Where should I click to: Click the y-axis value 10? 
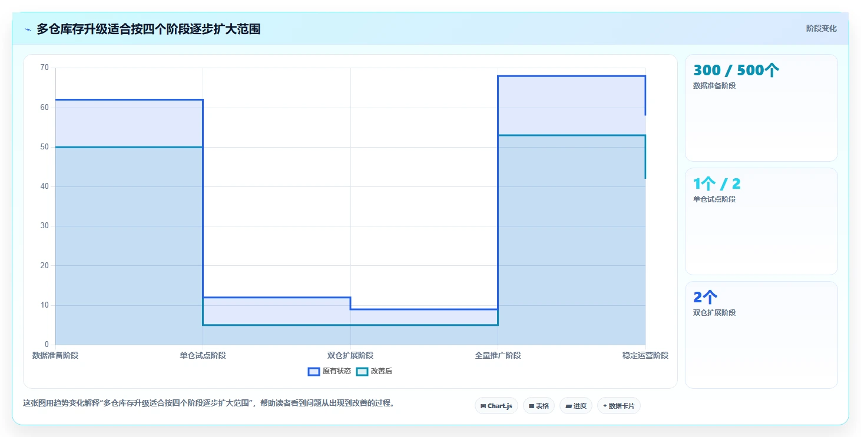[45, 305]
